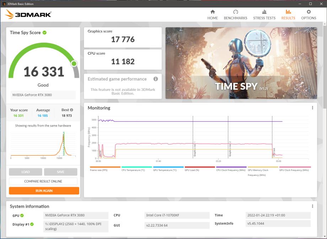The width and height of the screenshot is (327, 239).
Task: Click the SystemInfo version v5.45.1044
Action: pos(278,223)
